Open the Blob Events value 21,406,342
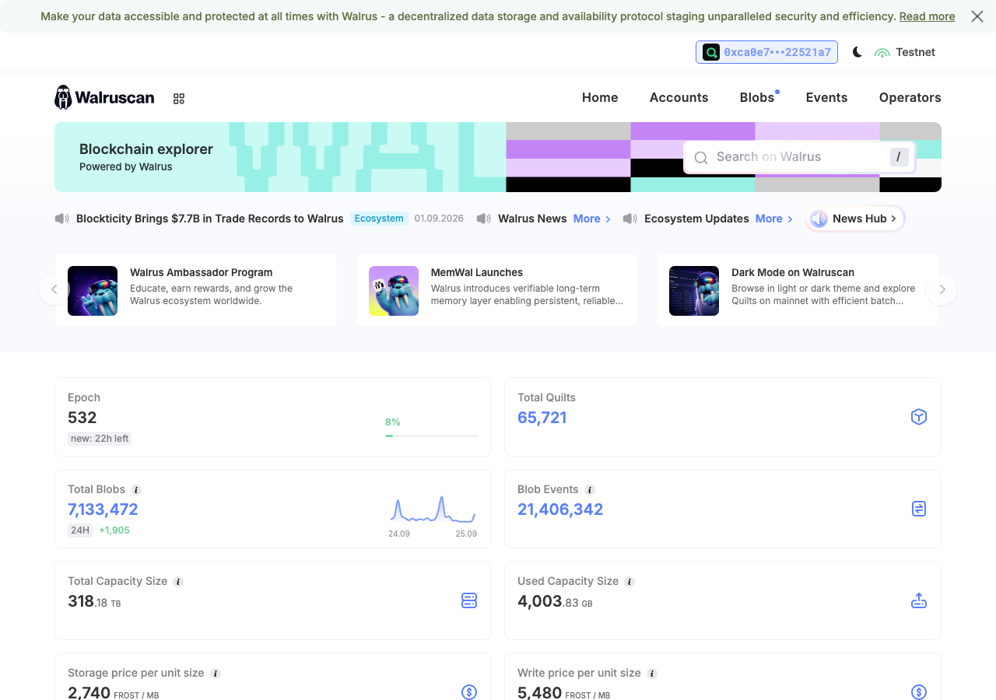Viewport: 996px width, 700px height. (560, 509)
